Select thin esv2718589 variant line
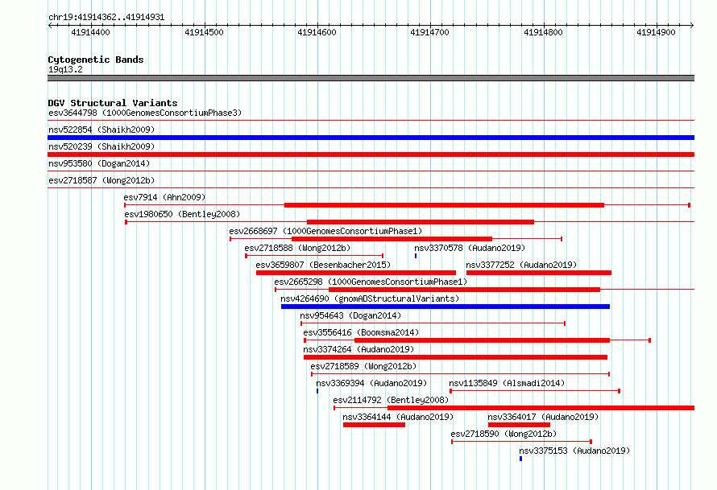This screenshot has height=490, width=717. (461, 374)
